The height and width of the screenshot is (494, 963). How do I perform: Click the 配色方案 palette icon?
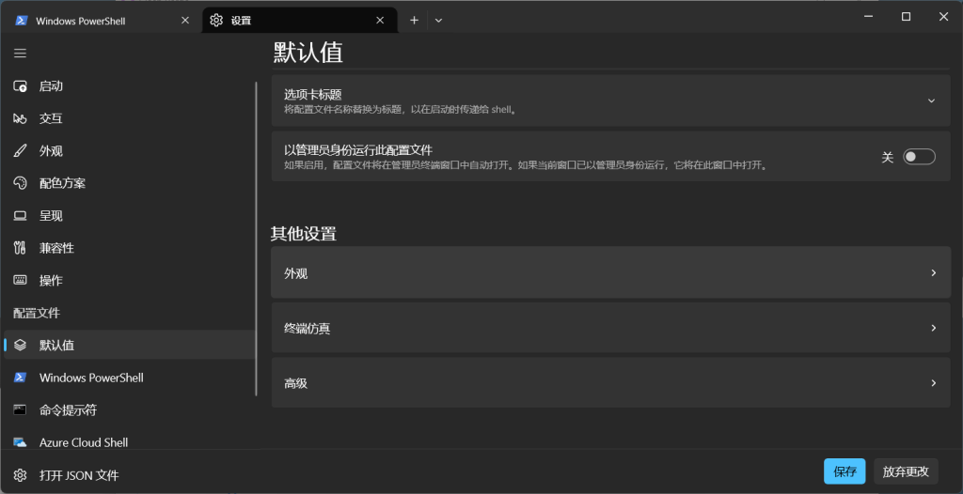pyautogui.click(x=21, y=183)
